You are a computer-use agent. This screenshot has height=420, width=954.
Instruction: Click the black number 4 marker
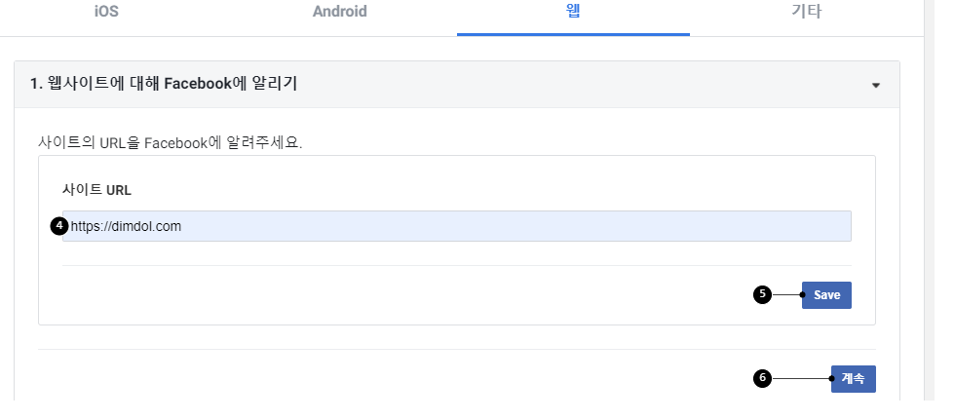[x=59, y=226]
